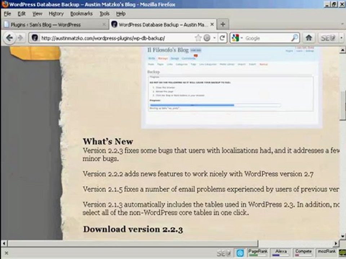
Task: Click the horizontal scrollbar left arrow
Action: pyautogui.click(x=4, y=244)
